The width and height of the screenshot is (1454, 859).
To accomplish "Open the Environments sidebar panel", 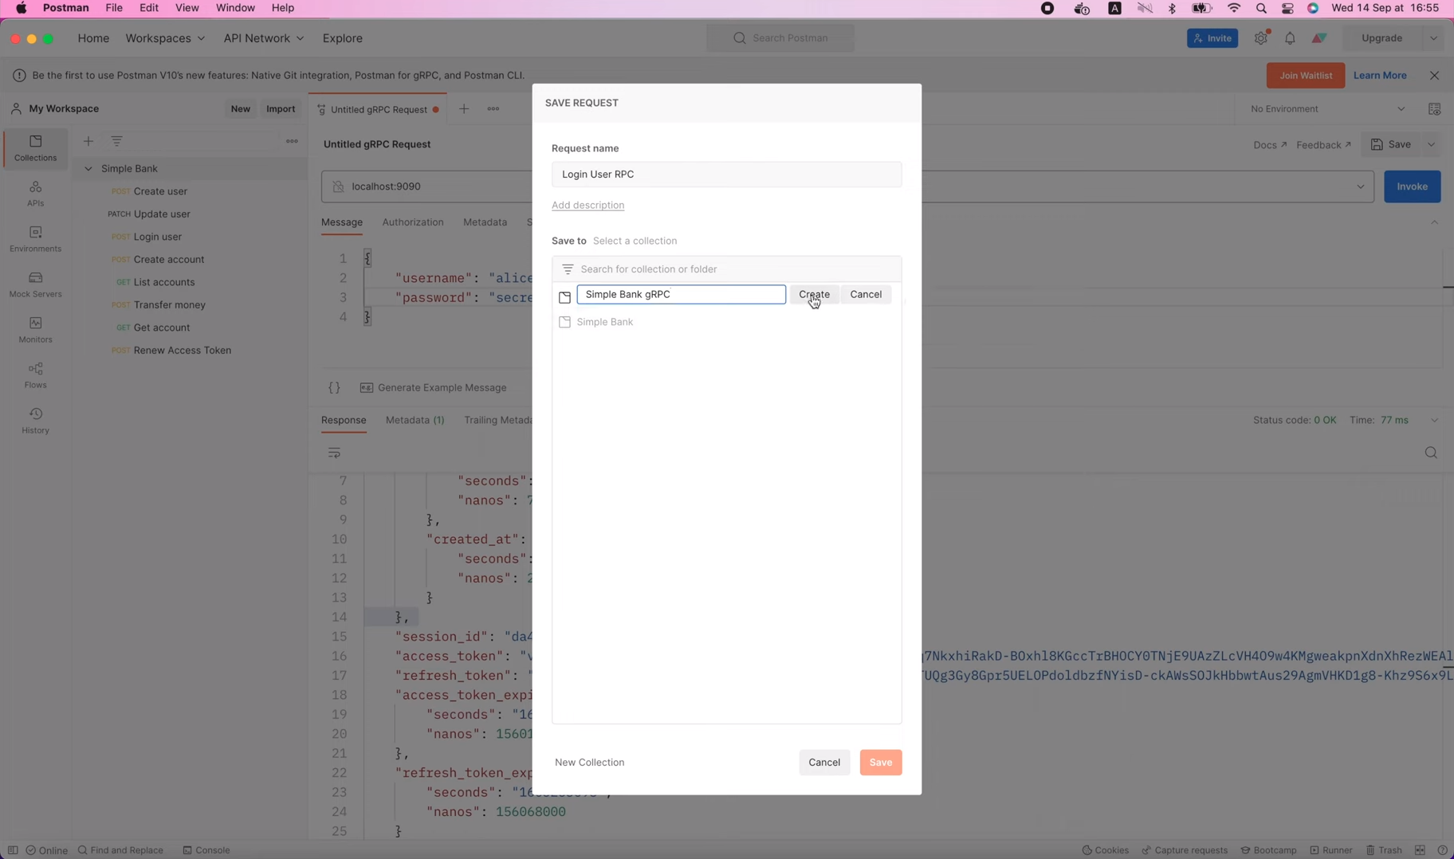I will click(x=35, y=239).
